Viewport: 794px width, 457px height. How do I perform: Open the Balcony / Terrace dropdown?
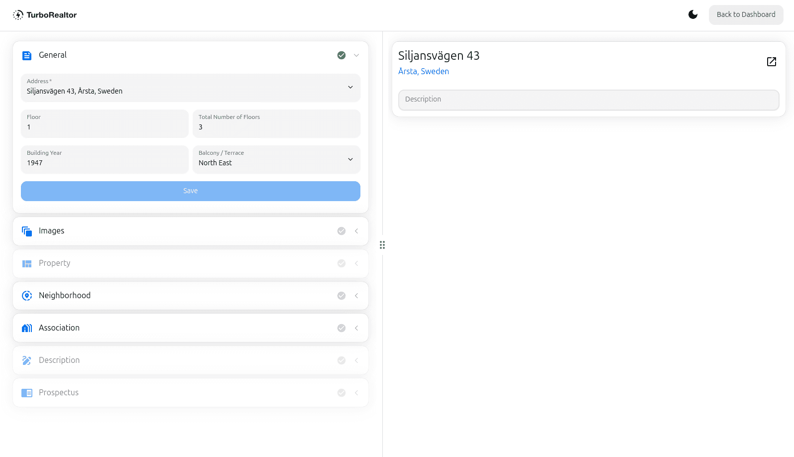click(x=350, y=159)
